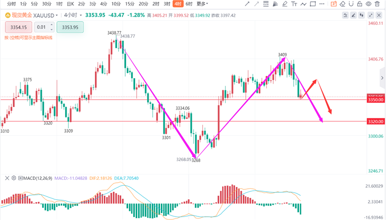Toggle the drawings lock icon
The image size is (386, 220).
click(360, 4)
